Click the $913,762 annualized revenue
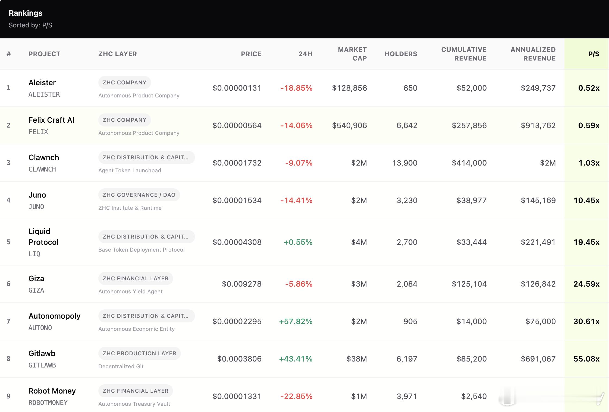Screen dimensions: 609x412 (538, 125)
